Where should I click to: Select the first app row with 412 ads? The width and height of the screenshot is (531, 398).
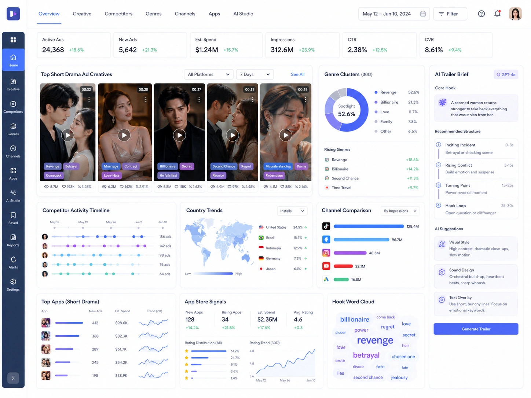(105, 323)
